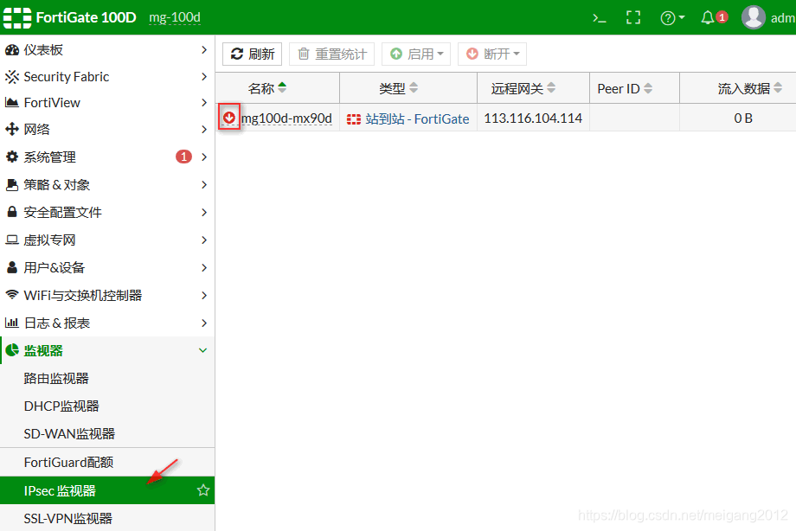The height and width of the screenshot is (531, 796).
Task: Open the 启用 dropdown button
Action: pyautogui.click(x=416, y=54)
